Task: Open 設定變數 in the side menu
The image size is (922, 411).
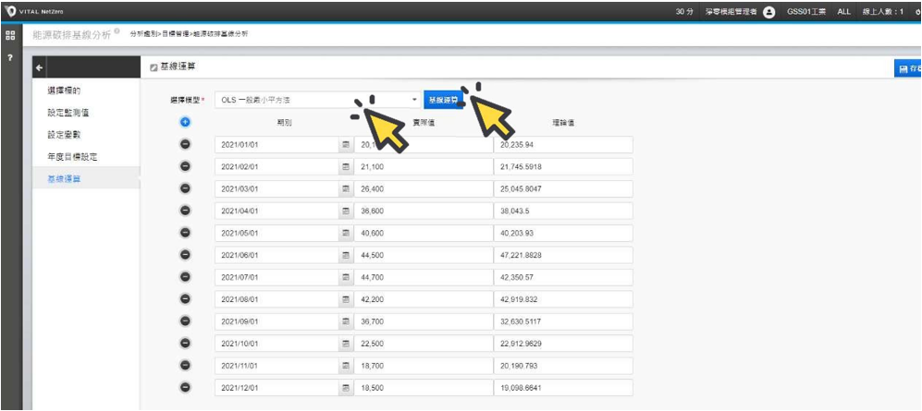Action: coord(64,135)
